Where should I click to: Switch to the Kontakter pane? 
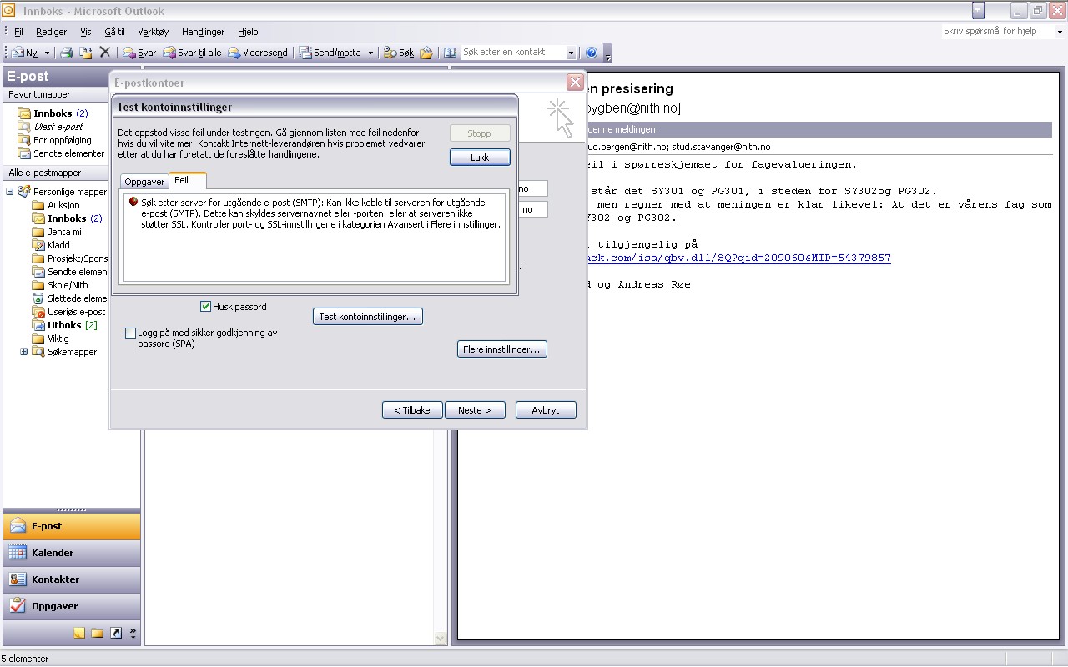[72, 579]
